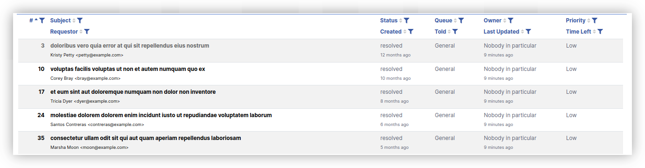
Task: Open the Queue column filter icon
Action: (461, 21)
